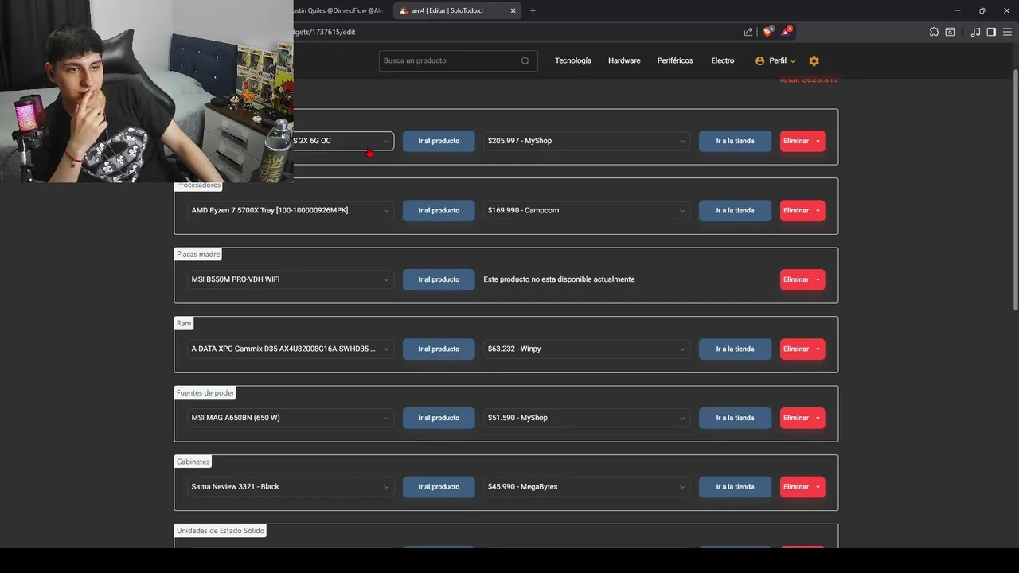Click Ir al producto for Sama Neview 3321
1019x573 pixels.
[439, 486]
